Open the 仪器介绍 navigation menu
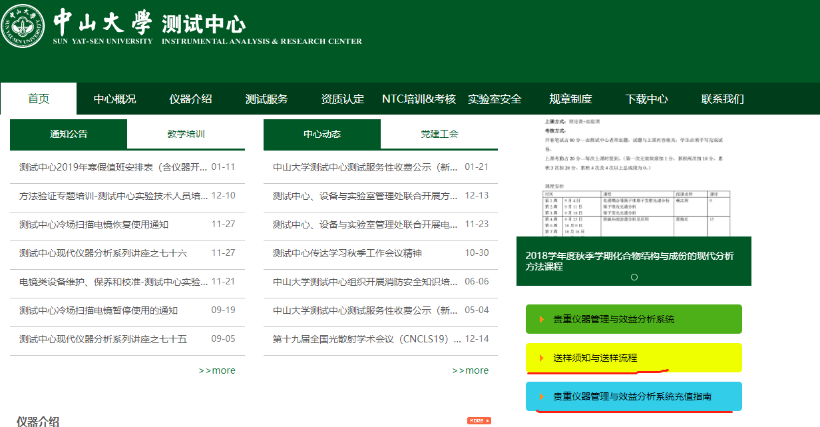Viewport: 820px width, 427px height. pos(190,99)
